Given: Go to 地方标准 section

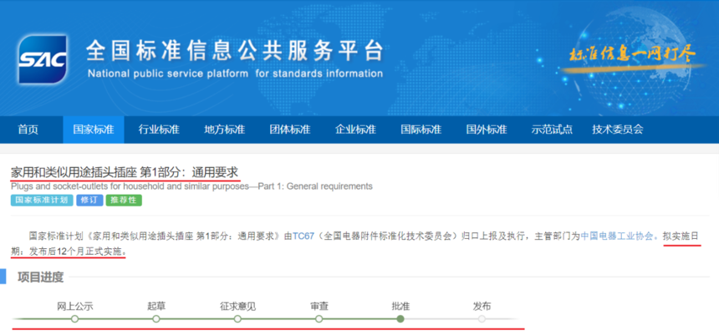Looking at the screenshot, I should (224, 130).
